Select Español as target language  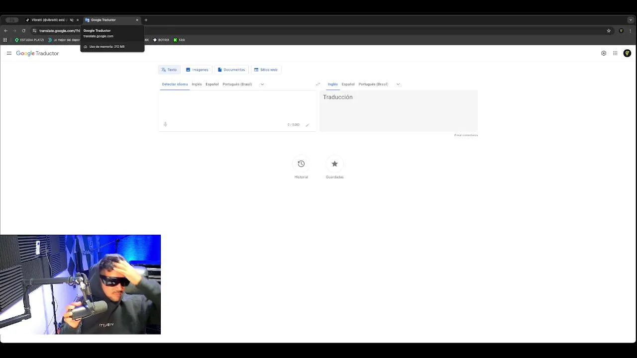coord(348,84)
